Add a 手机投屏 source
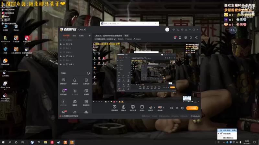Screen dimensions: 259x145 [x=133, y=108]
